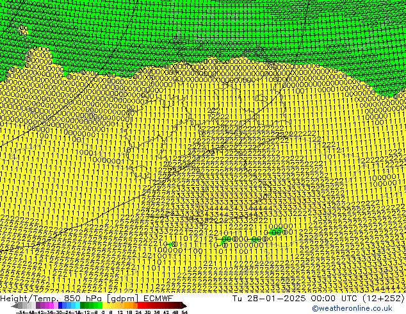Click the left gray arrow end of color scale
406x314 pixels.
click(15, 306)
